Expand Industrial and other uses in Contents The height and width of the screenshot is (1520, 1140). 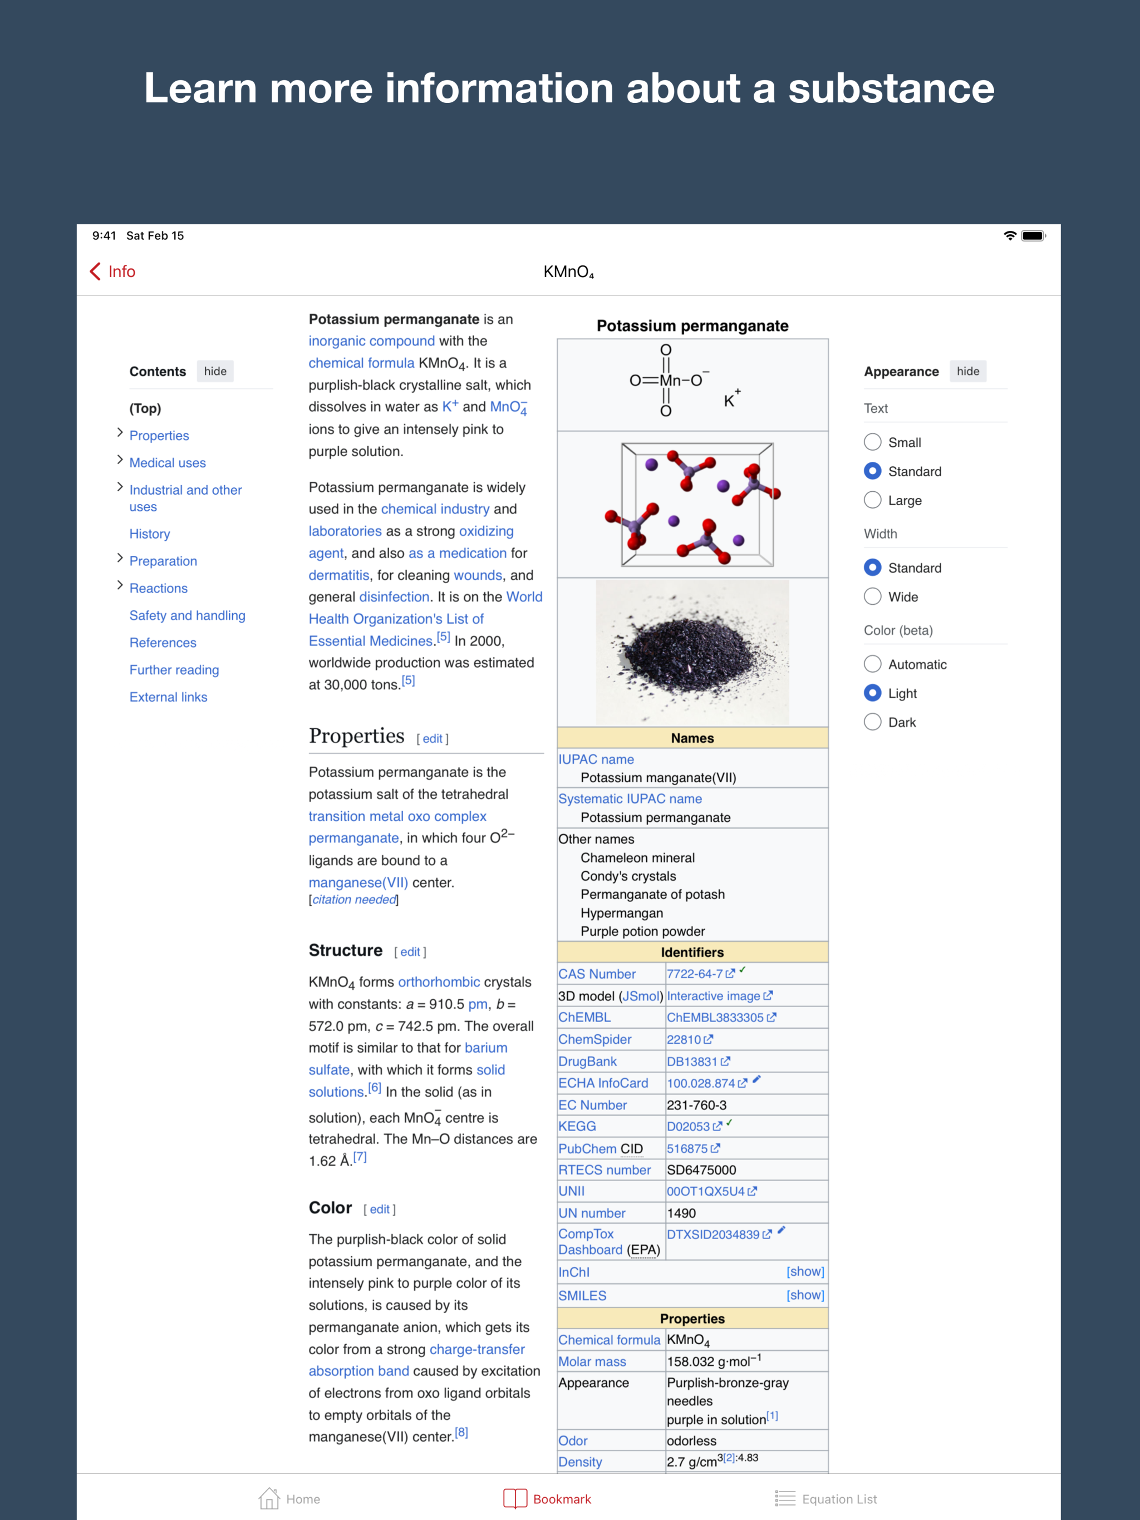[x=120, y=487]
